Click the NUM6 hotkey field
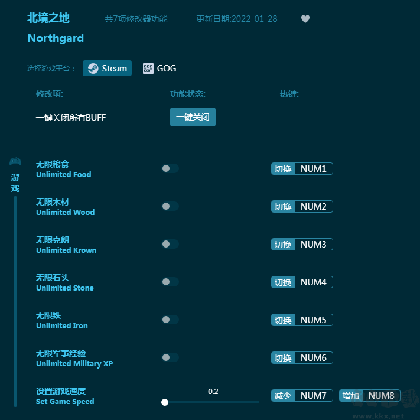This screenshot has height=420, width=420. 314,357
